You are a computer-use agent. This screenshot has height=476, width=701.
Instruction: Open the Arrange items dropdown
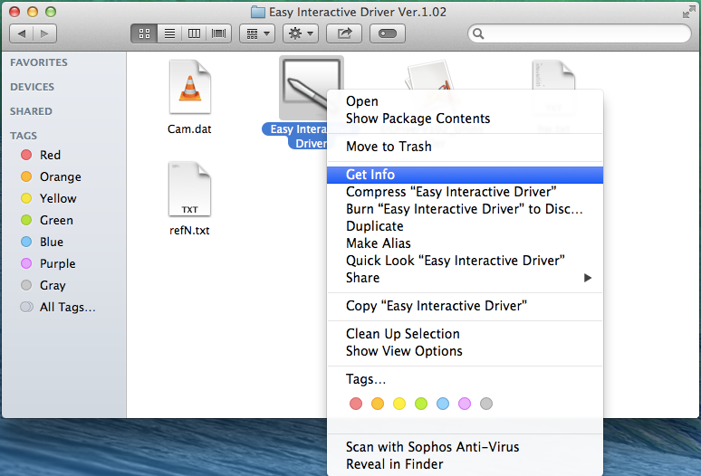256,33
